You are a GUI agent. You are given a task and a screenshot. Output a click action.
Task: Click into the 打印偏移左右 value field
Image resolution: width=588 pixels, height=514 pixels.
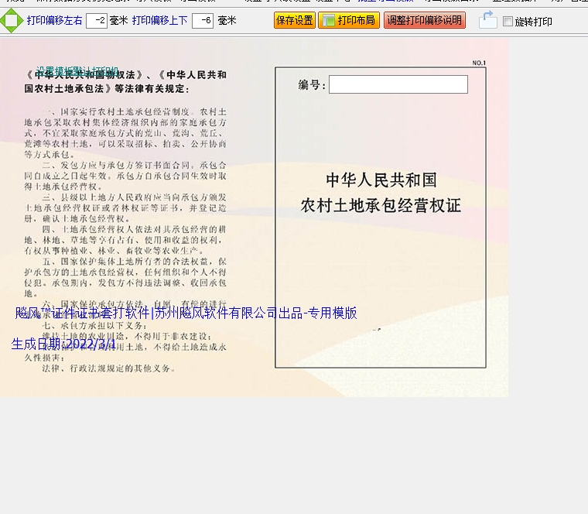point(96,21)
